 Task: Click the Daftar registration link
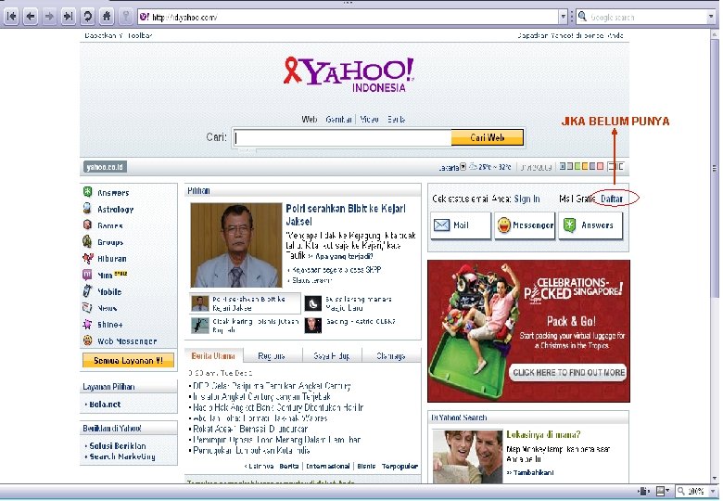pyautogui.click(x=612, y=199)
